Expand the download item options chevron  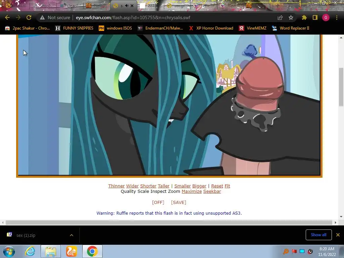click(x=72, y=235)
